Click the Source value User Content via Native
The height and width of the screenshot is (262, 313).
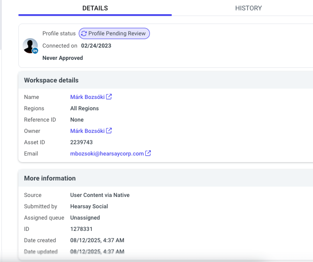coord(100,195)
